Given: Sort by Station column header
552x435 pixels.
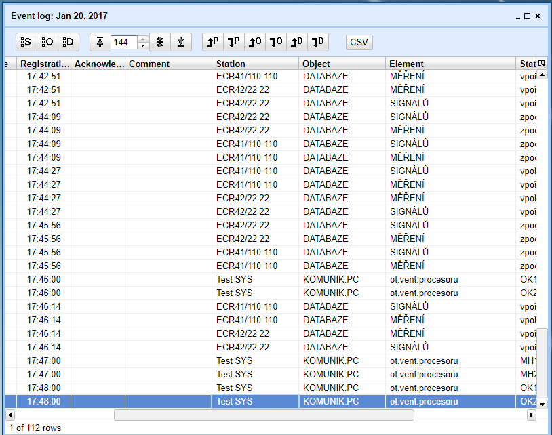Looking at the screenshot, I should click(x=256, y=64).
